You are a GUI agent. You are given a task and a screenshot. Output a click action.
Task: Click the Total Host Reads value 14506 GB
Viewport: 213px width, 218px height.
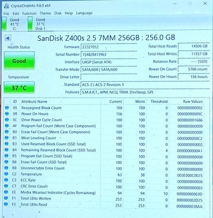click(x=194, y=46)
